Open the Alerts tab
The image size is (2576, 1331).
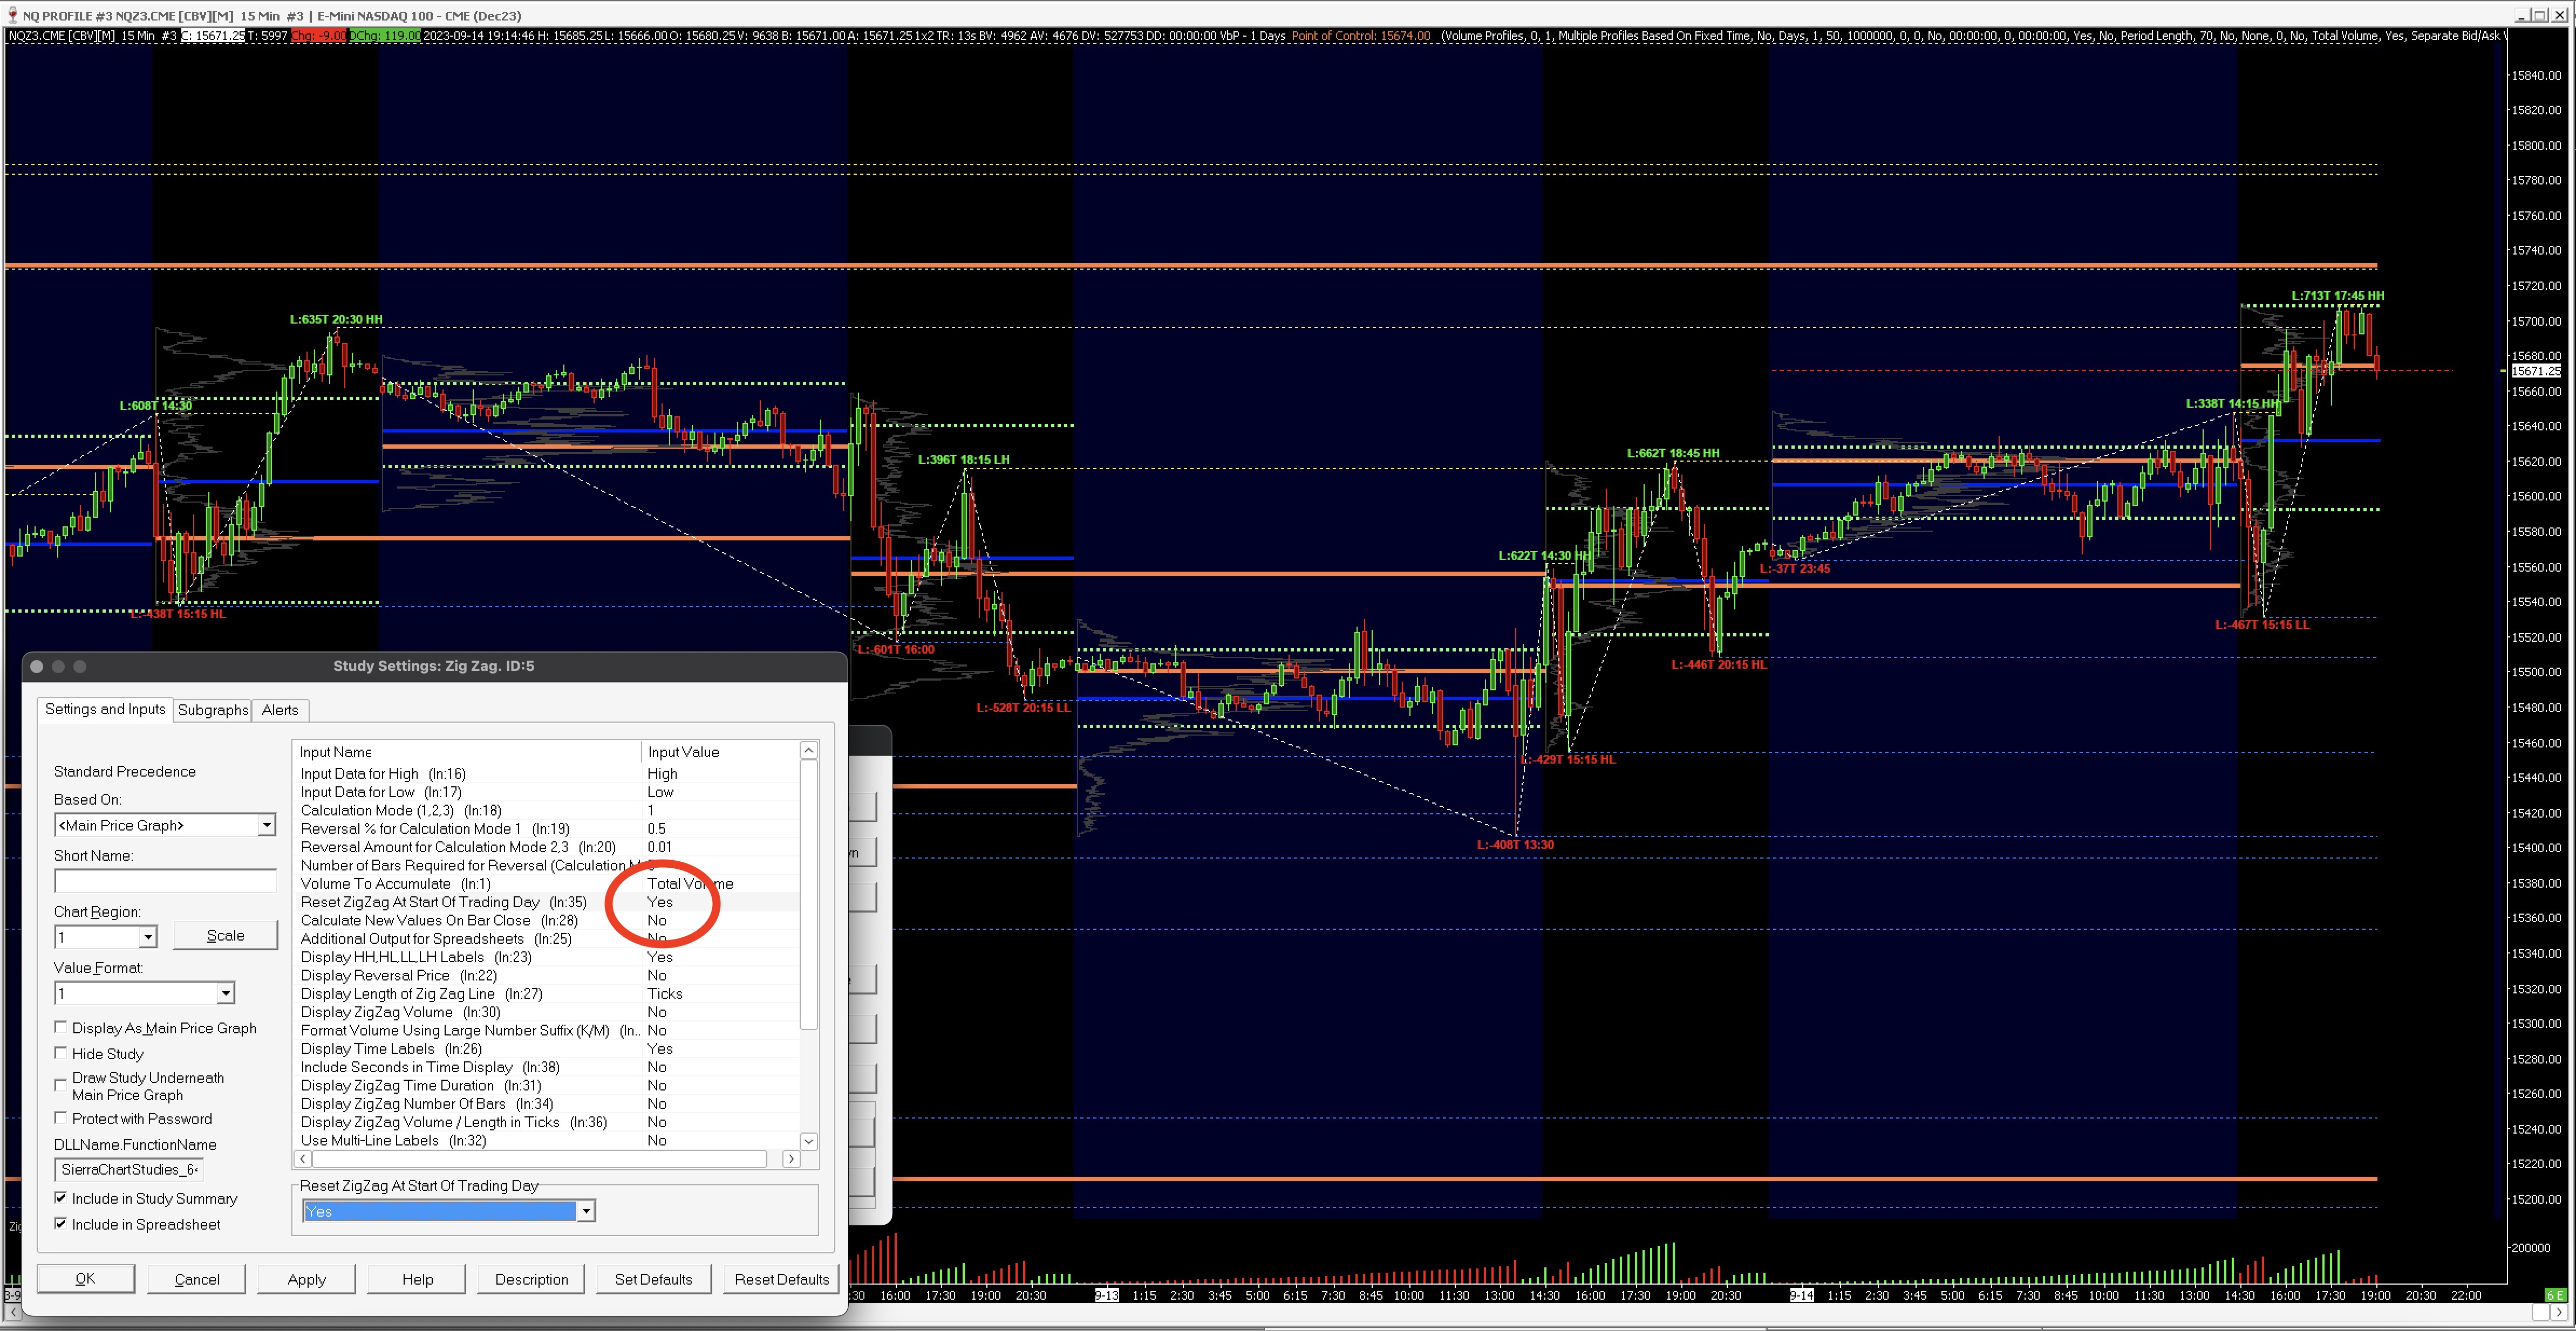pos(280,710)
